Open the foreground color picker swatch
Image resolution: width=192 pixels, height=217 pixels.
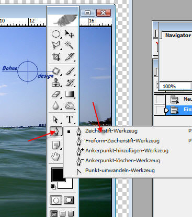coord(58,175)
